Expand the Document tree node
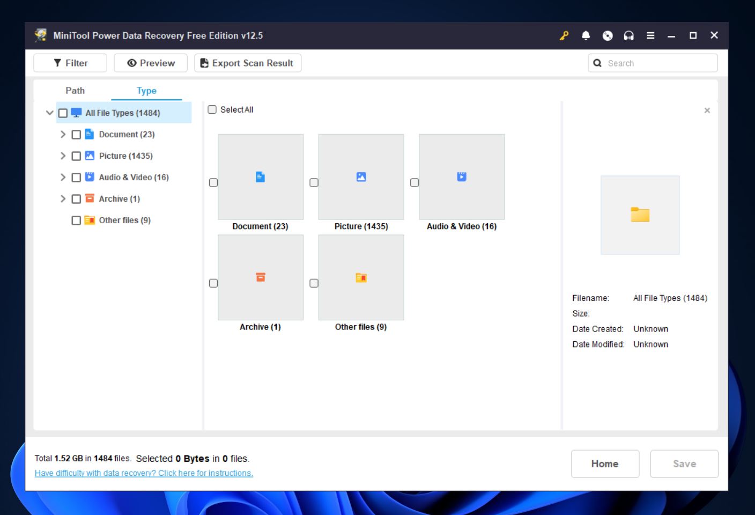 63,134
